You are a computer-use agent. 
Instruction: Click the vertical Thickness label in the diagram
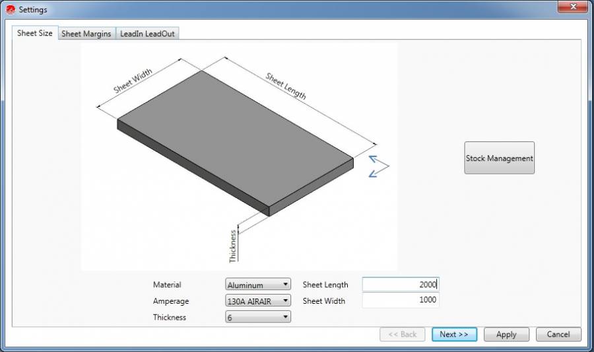click(233, 246)
